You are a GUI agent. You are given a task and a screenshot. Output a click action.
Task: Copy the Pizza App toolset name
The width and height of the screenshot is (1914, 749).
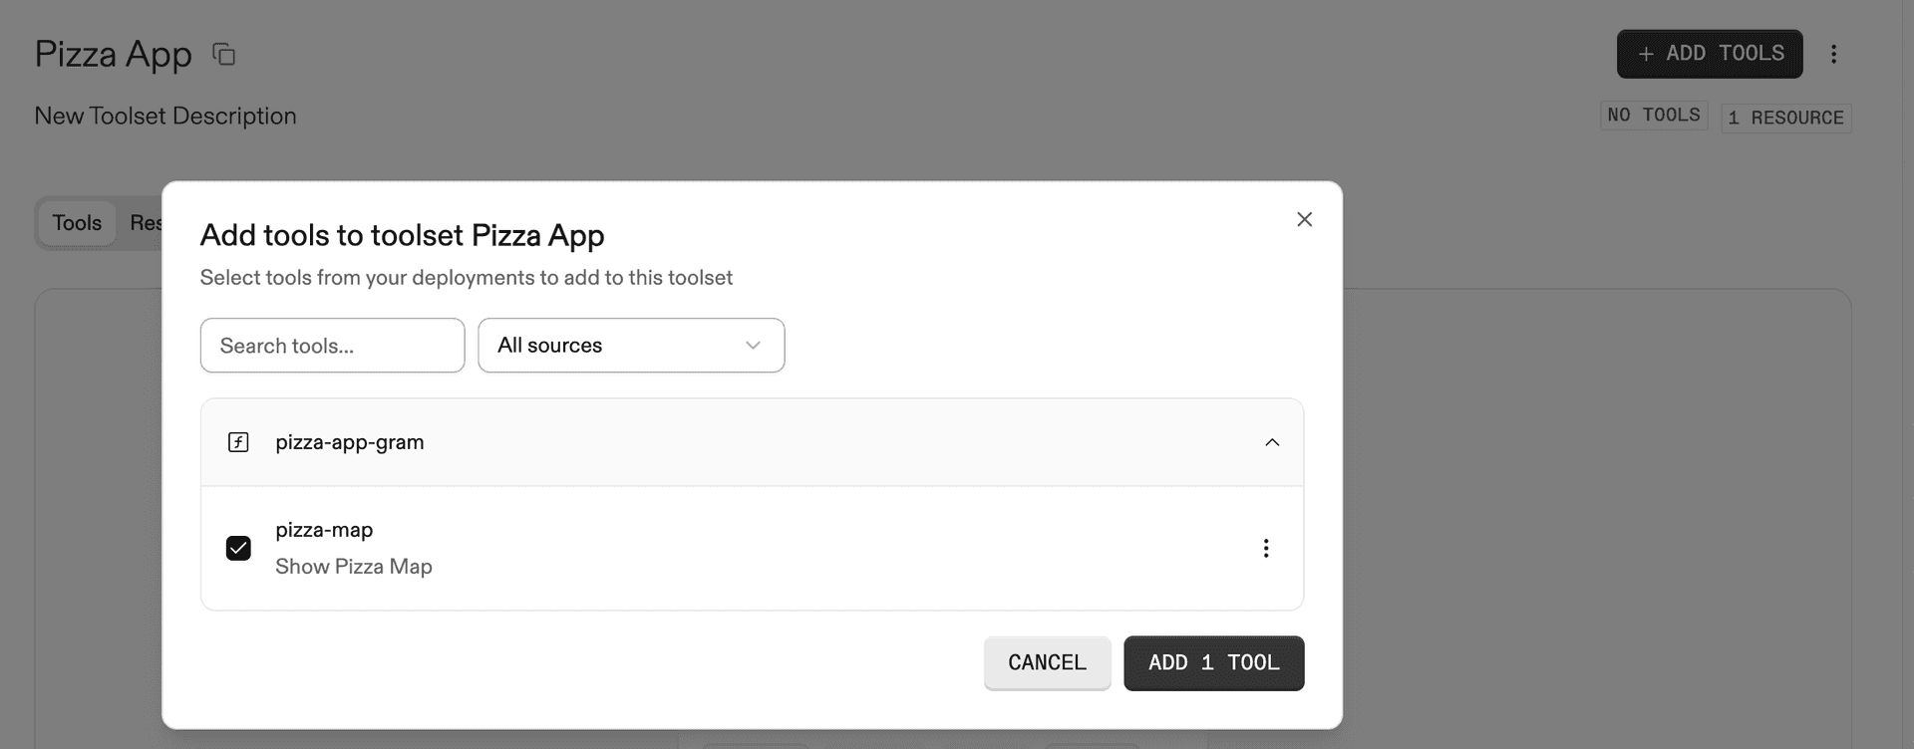click(x=223, y=54)
